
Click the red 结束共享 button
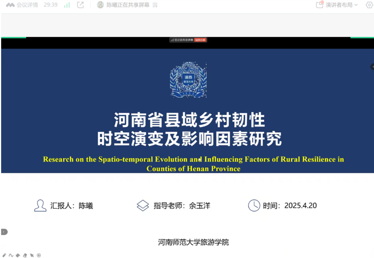tap(200, 40)
